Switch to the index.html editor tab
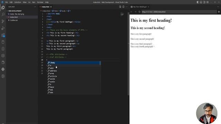221x124 pixels. pos(45,7)
